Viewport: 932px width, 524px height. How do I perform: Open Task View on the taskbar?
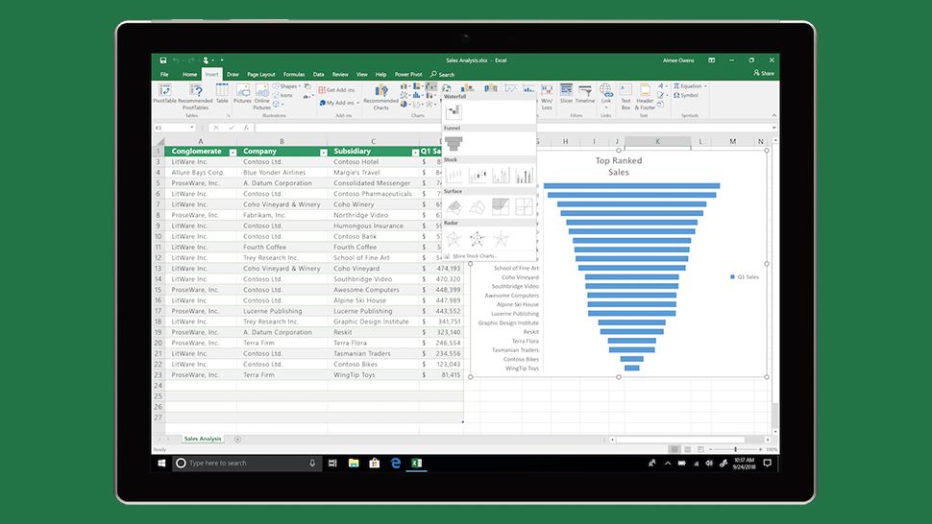(332, 463)
